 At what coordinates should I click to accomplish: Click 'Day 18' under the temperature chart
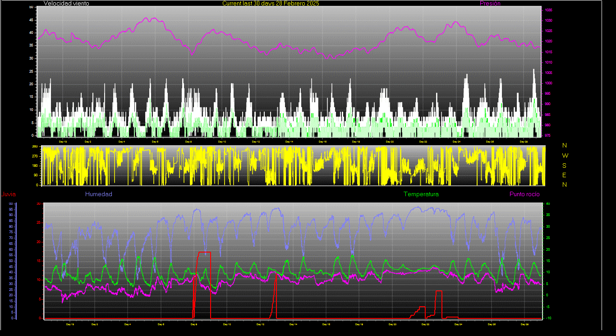tap(359, 324)
